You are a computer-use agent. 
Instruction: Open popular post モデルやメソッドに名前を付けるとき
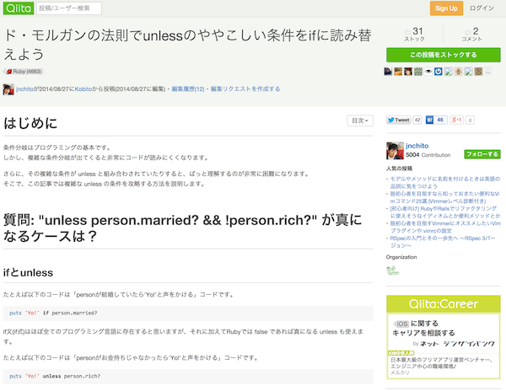[444, 183]
